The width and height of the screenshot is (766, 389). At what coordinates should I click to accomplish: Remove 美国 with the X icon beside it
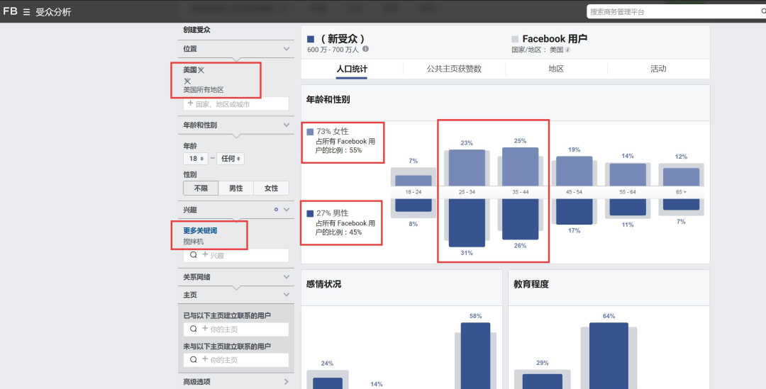(x=201, y=70)
